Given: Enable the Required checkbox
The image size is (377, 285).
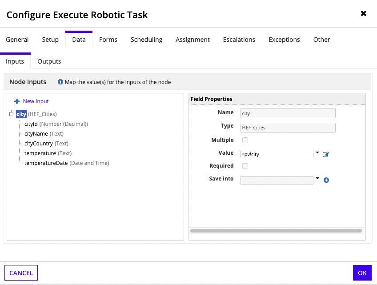Looking at the screenshot, I should [x=245, y=166].
